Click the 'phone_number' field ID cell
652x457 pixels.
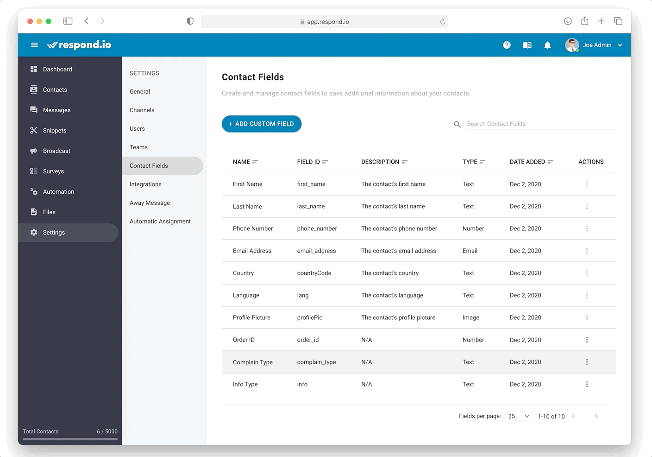click(x=317, y=228)
